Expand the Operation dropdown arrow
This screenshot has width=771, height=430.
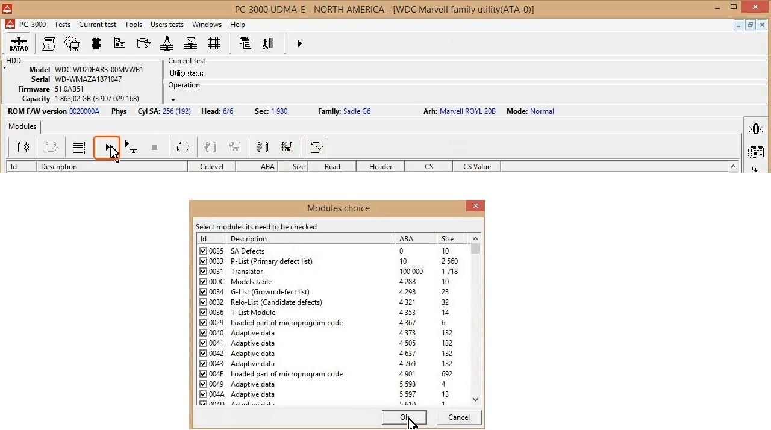pyautogui.click(x=173, y=100)
